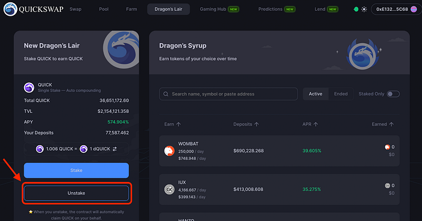Click the large dragon emblem in New Dragon's Lair

coord(122,49)
